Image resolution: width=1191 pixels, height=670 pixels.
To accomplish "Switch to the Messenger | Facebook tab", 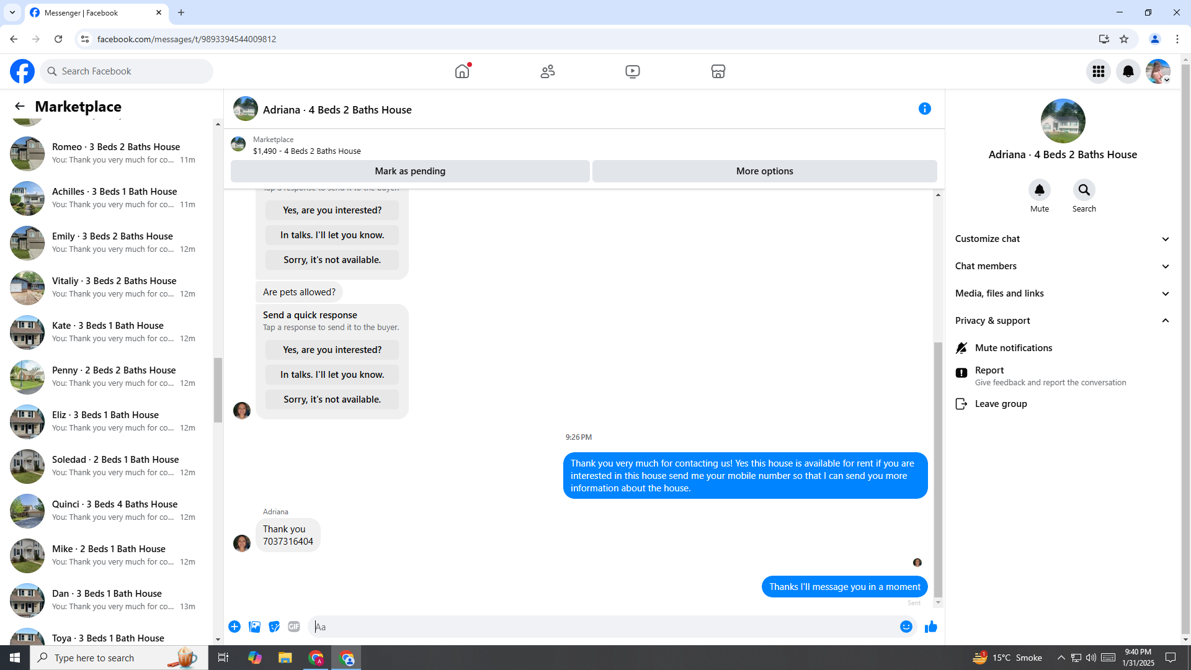I will click(96, 12).
